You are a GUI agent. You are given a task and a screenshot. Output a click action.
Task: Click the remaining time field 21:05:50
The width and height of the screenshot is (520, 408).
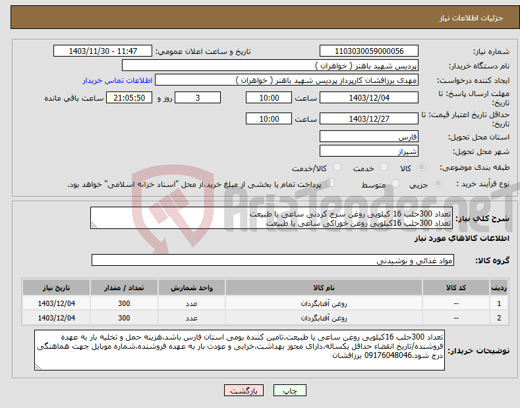pos(129,97)
